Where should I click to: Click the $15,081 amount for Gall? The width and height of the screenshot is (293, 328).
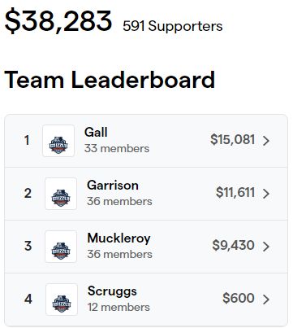point(233,140)
